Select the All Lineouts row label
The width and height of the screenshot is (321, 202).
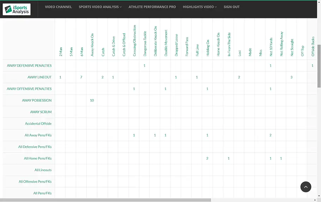[43, 170]
